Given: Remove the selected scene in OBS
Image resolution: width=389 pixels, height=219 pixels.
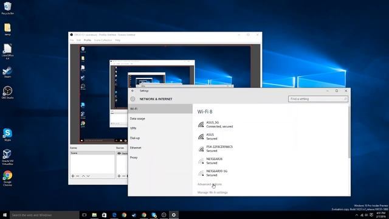Looking at the screenshot, I should point(78,176).
